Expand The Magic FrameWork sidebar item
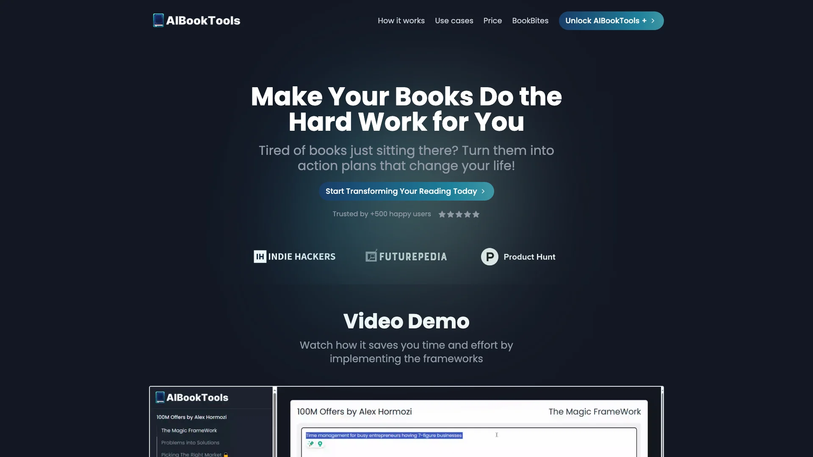The image size is (813, 457). 189,430
